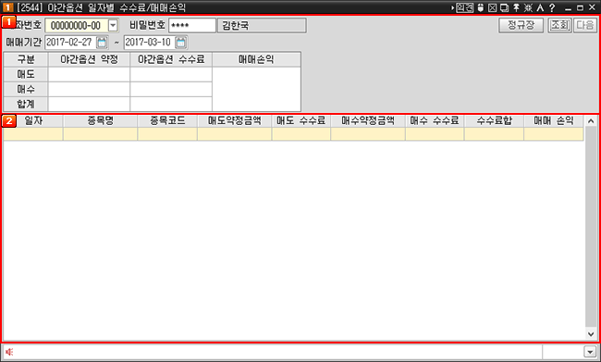
Task: Open help question mark icon
Action: tap(552, 7)
